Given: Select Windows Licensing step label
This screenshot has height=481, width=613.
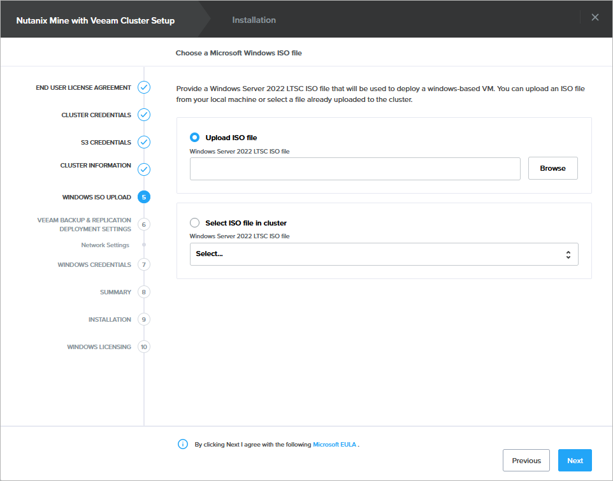Looking at the screenshot, I should 99,347.
